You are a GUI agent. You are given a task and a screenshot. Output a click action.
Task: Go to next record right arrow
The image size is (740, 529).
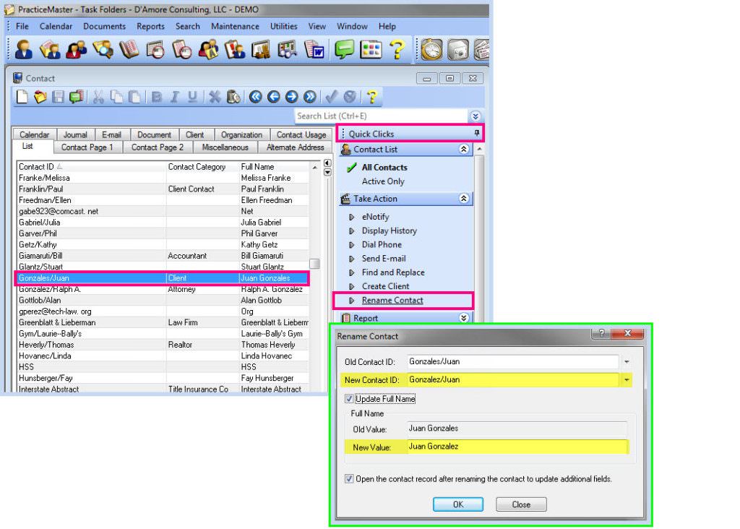tap(292, 97)
